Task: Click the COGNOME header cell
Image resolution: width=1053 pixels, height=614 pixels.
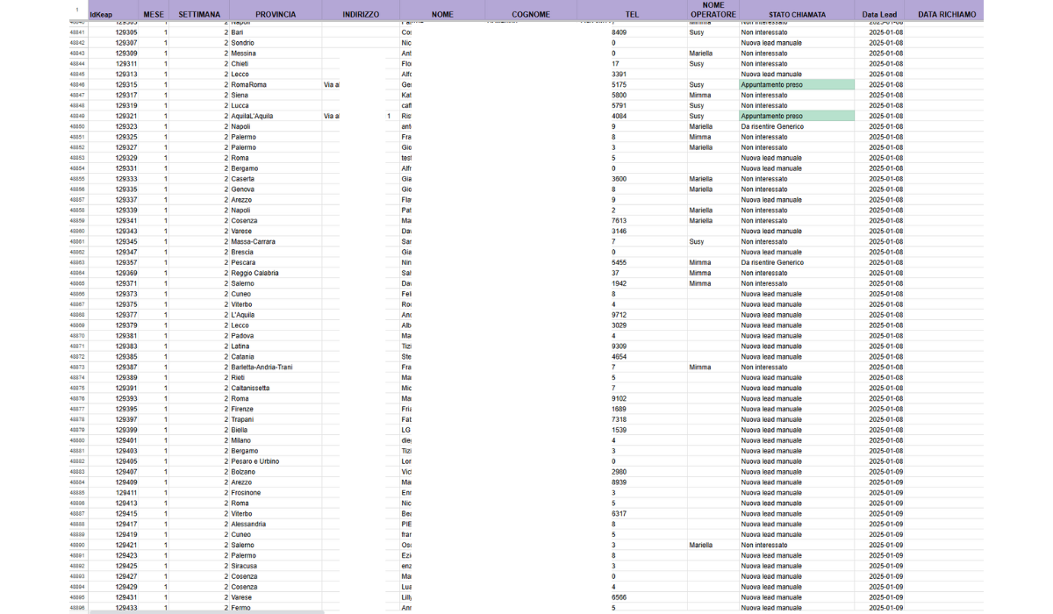Action: [531, 14]
